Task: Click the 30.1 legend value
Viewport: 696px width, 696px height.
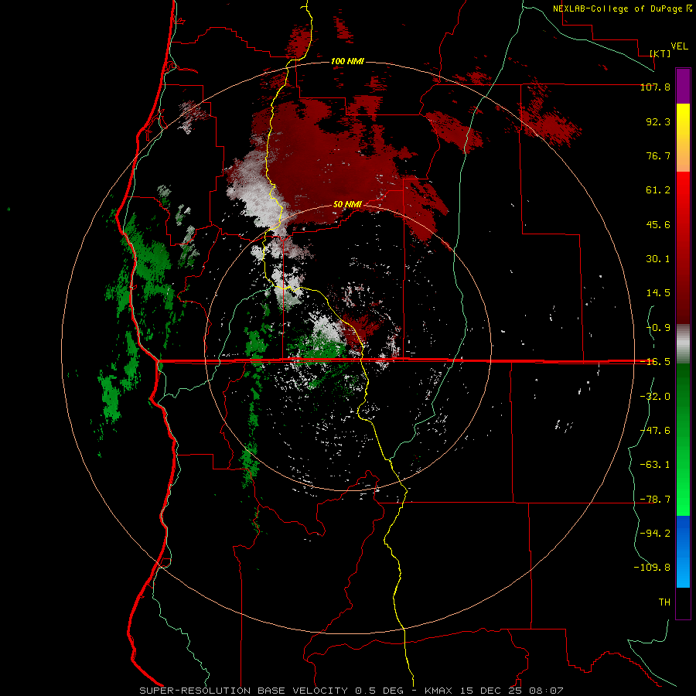Action: pos(658,259)
